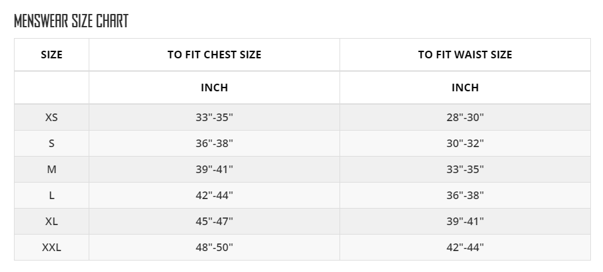The width and height of the screenshot is (603, 272).
Task: Select chest measurement 39"-41" cell
Action: click(x=214, y=169)
